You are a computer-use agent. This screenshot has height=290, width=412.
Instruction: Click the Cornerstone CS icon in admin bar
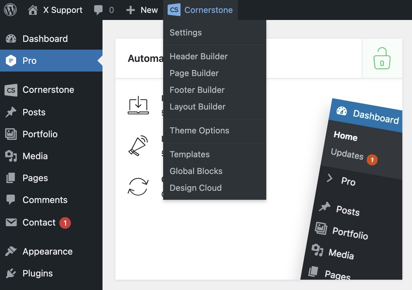coord(174,10)
